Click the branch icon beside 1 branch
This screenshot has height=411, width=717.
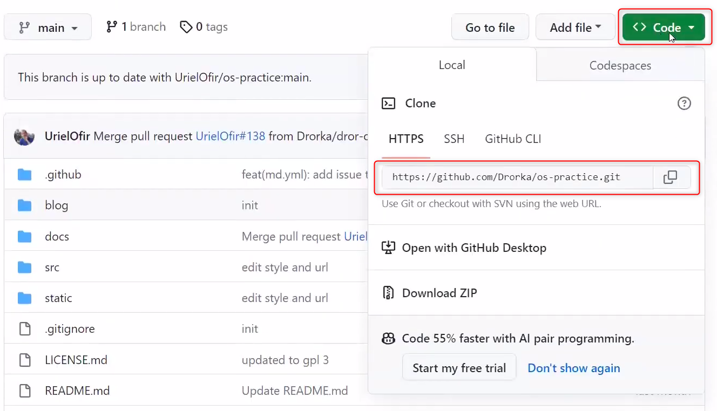click(112, 27)
